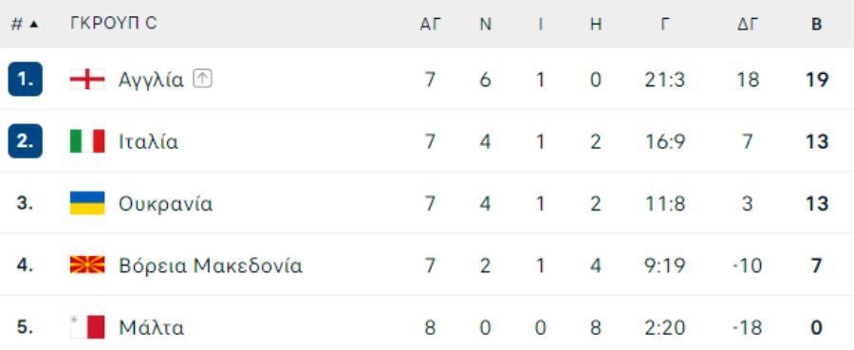Image resolution: width=854 pixels, height=350 pixels.
Task: Sort by the ΔΓ goal difference header
Action: [748, 24]
